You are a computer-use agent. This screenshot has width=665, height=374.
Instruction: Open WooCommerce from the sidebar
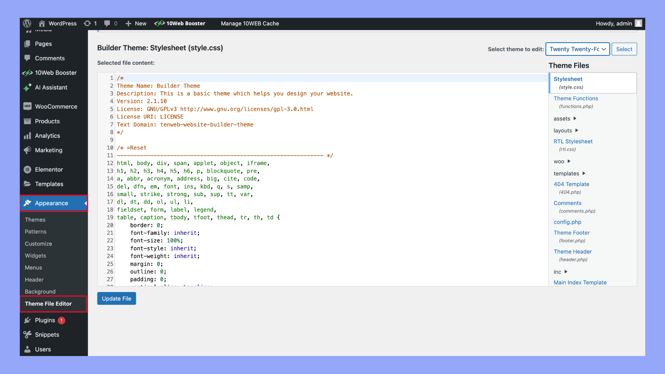click(x=56, y=106)
